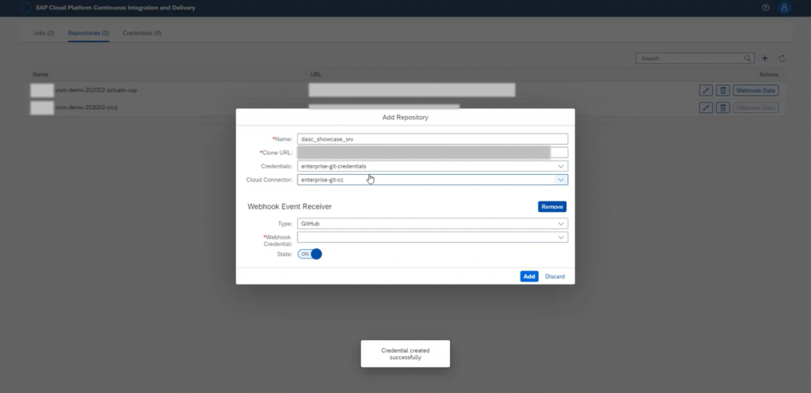The height and width of the screenshot is (393, 811).
Task: Click the Credential created successfully toast
Action: click(x=405, y=353)
